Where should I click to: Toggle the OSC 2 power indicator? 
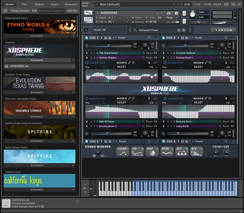pyautogui.click(x=87, y=141)
